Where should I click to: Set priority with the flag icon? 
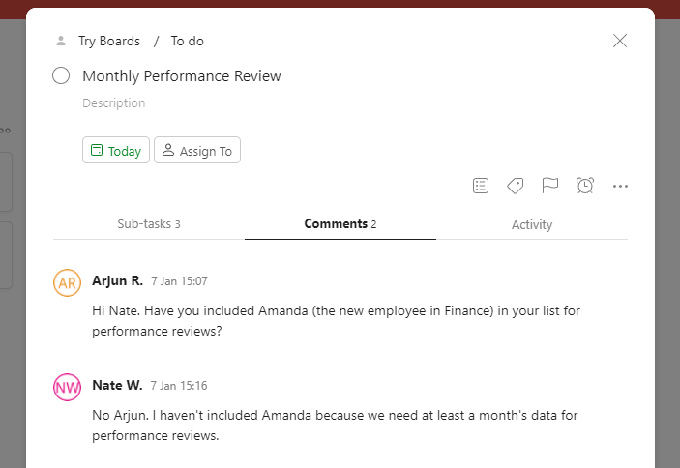pyautogui.click(x=549, y=186)
